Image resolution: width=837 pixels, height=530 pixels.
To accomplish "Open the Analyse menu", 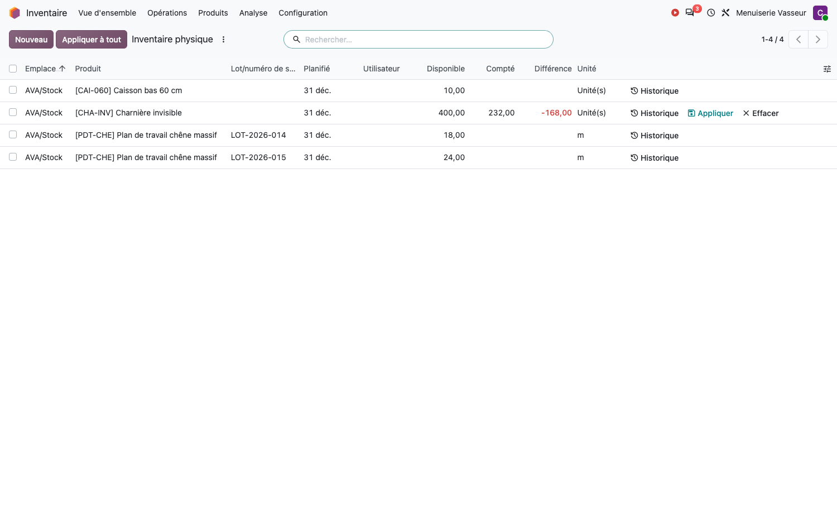I will click(x=253, y=13).
